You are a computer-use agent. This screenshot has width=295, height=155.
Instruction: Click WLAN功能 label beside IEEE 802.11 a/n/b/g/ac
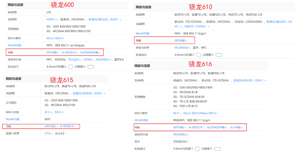click(x=14, y=45)
